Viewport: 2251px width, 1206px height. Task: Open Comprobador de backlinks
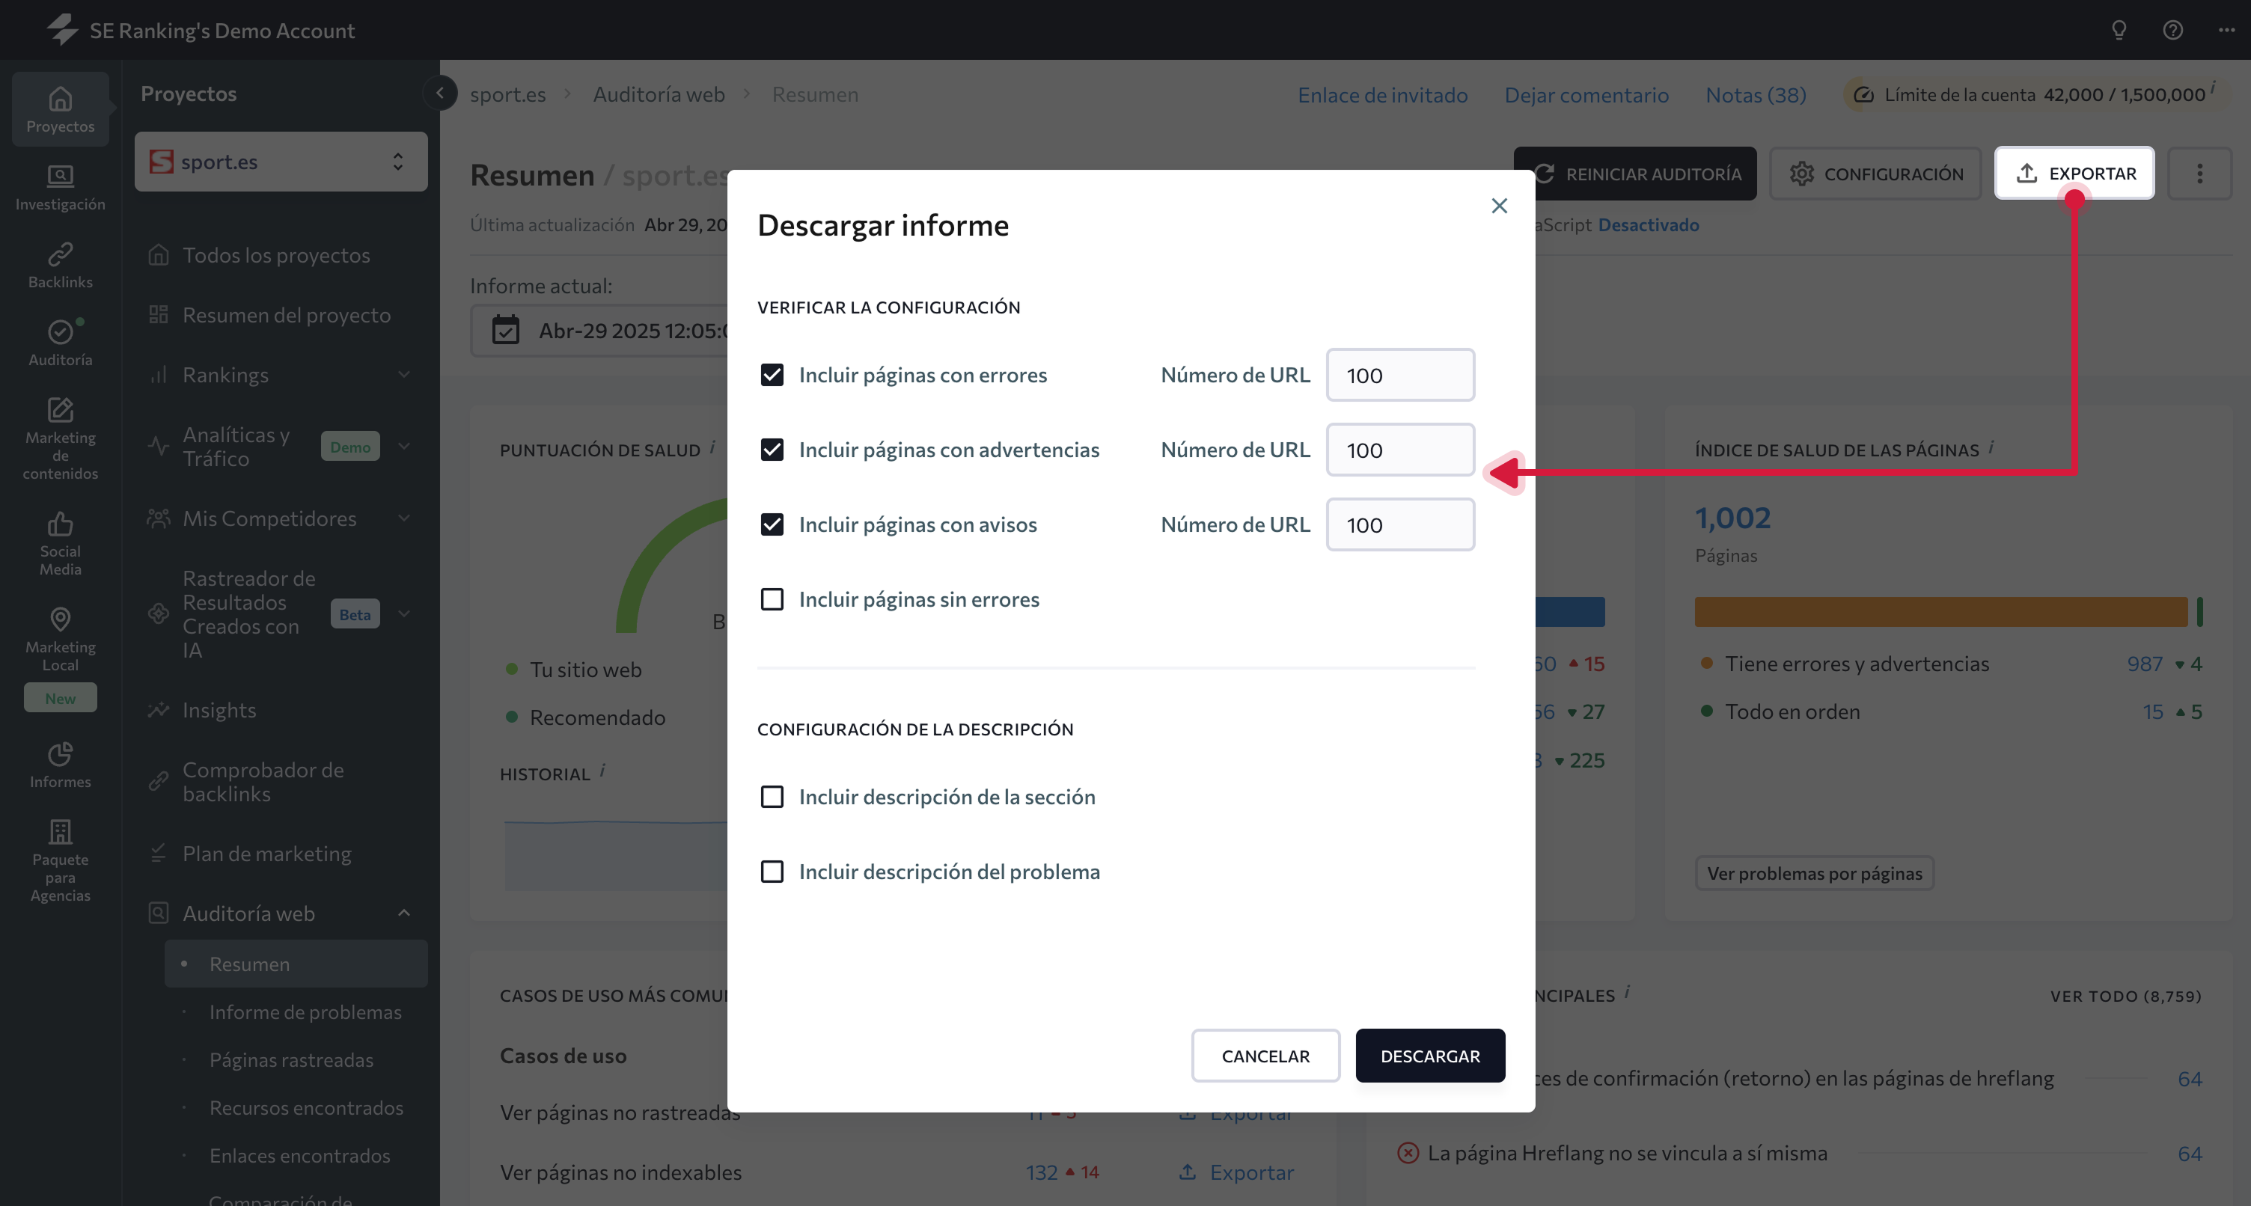pyautogui.click(x=262, y=782)
